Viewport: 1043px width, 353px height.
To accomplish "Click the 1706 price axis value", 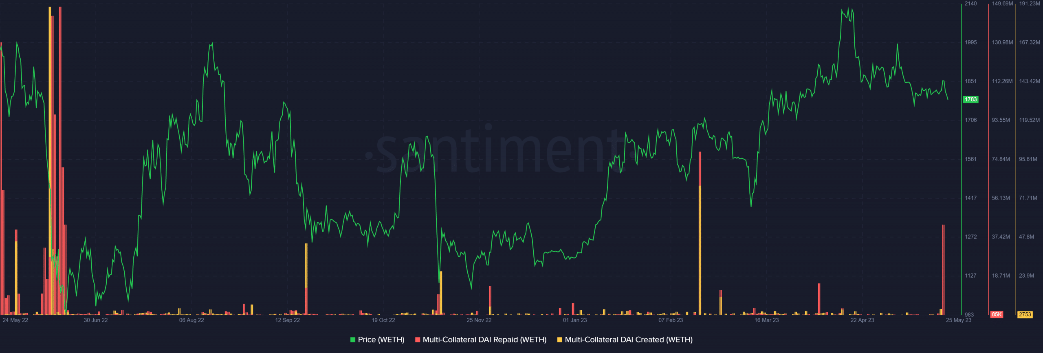I will [970, 120].
